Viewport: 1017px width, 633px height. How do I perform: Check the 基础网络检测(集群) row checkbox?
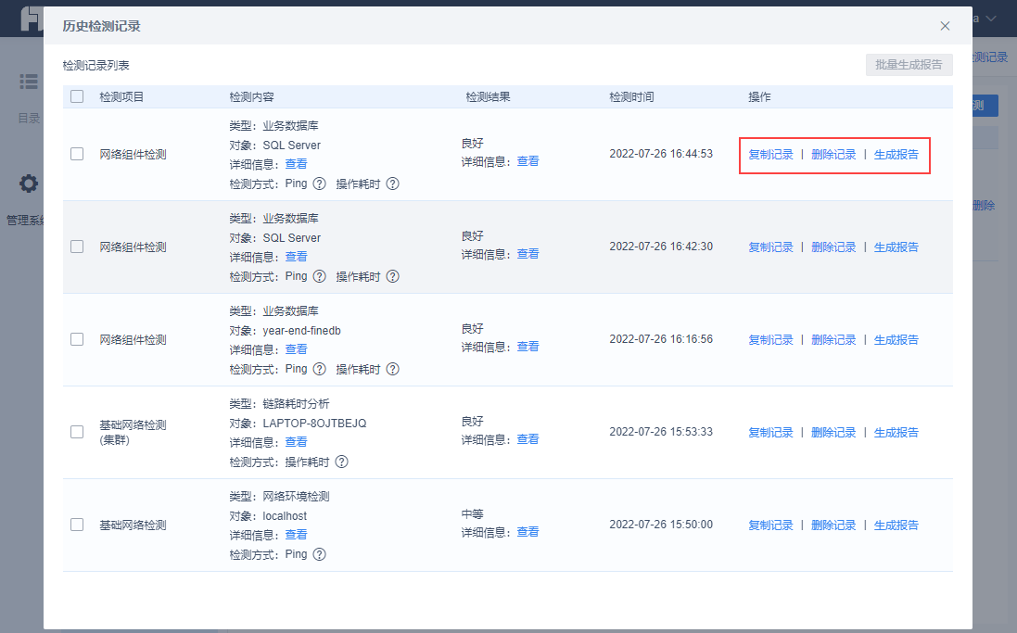(x=77, y=432)
